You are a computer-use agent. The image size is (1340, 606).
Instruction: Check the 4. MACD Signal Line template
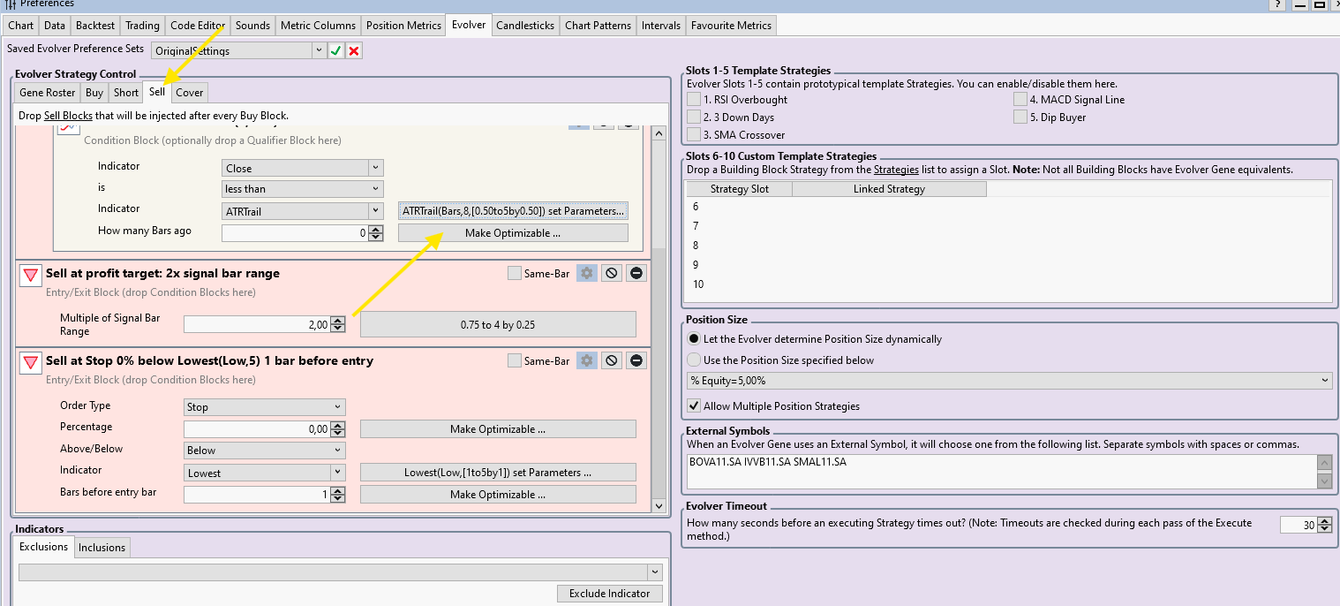(x=1020, y=100)
